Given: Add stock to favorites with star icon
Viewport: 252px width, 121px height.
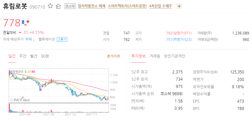Looking at the screenshot, I should point(50,6).
